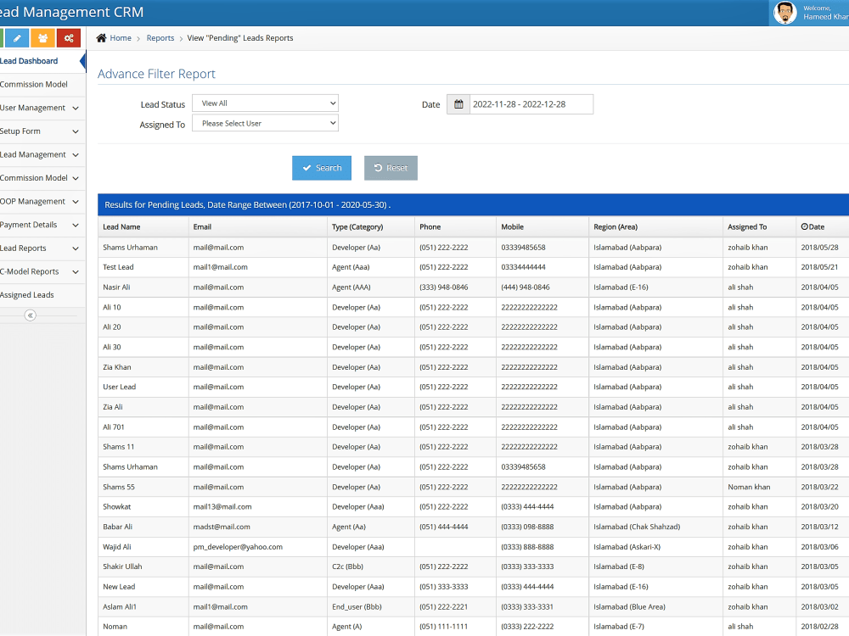Screen dimensions: 849x636
Task: Click lead name Test Lead
Action: pos(118,267)
